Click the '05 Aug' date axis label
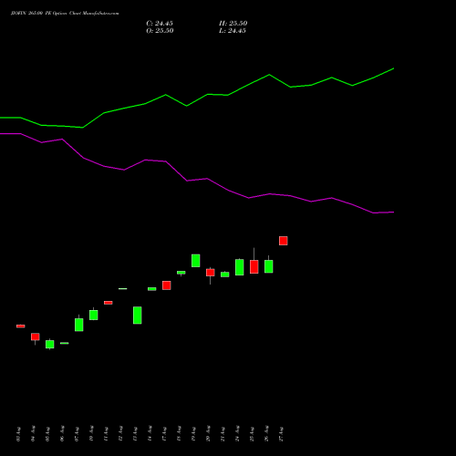The image size is (456, 456). pos(48,434)
